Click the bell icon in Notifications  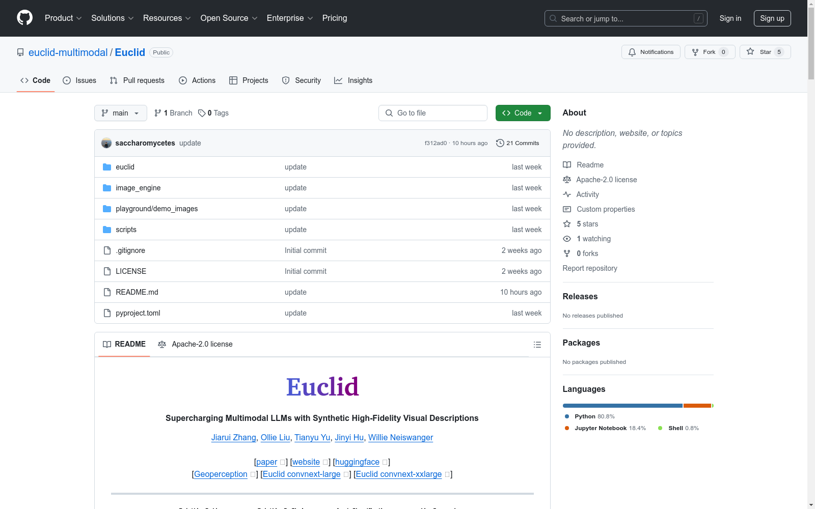(x=632, y=52)
